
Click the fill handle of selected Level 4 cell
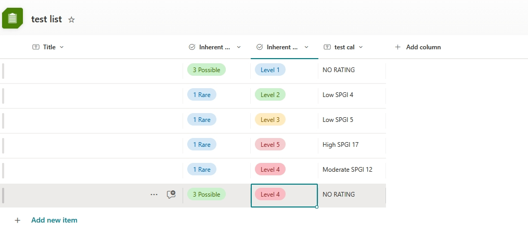(316, 207)
